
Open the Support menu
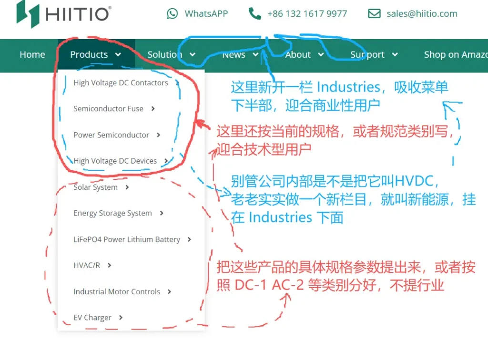pyautogui.click(x=367, y=54)
